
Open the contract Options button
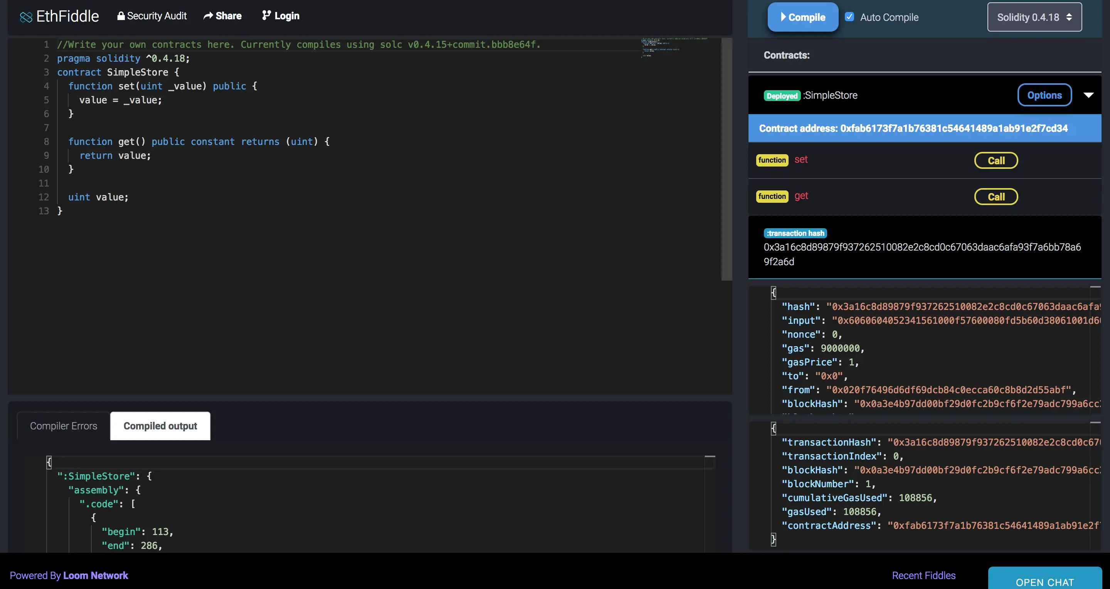(x=1044, y=95)
